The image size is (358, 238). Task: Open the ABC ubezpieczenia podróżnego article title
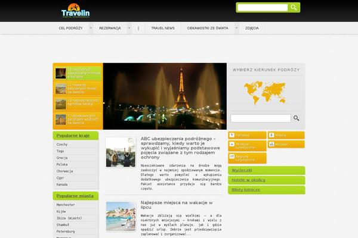click(180, 148)
